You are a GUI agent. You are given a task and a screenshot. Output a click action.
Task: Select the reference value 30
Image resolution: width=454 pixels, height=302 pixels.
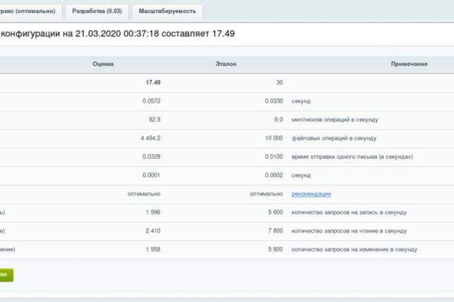pos(279,82)
